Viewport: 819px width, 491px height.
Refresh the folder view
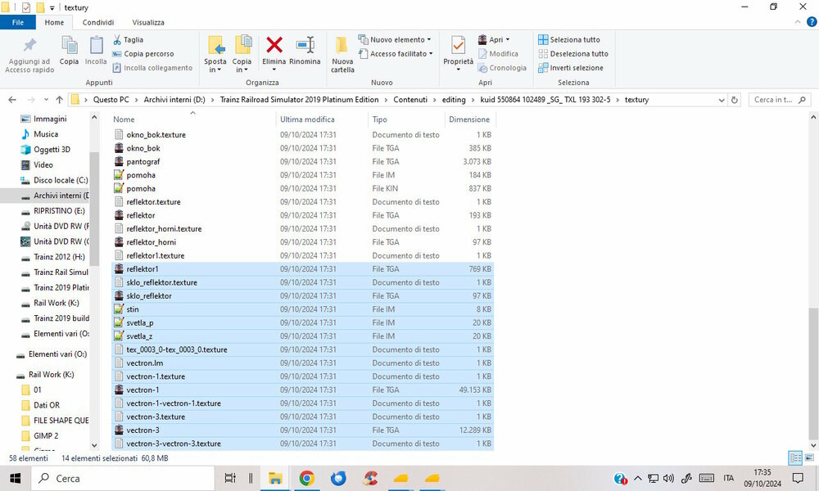click(735, 100)
